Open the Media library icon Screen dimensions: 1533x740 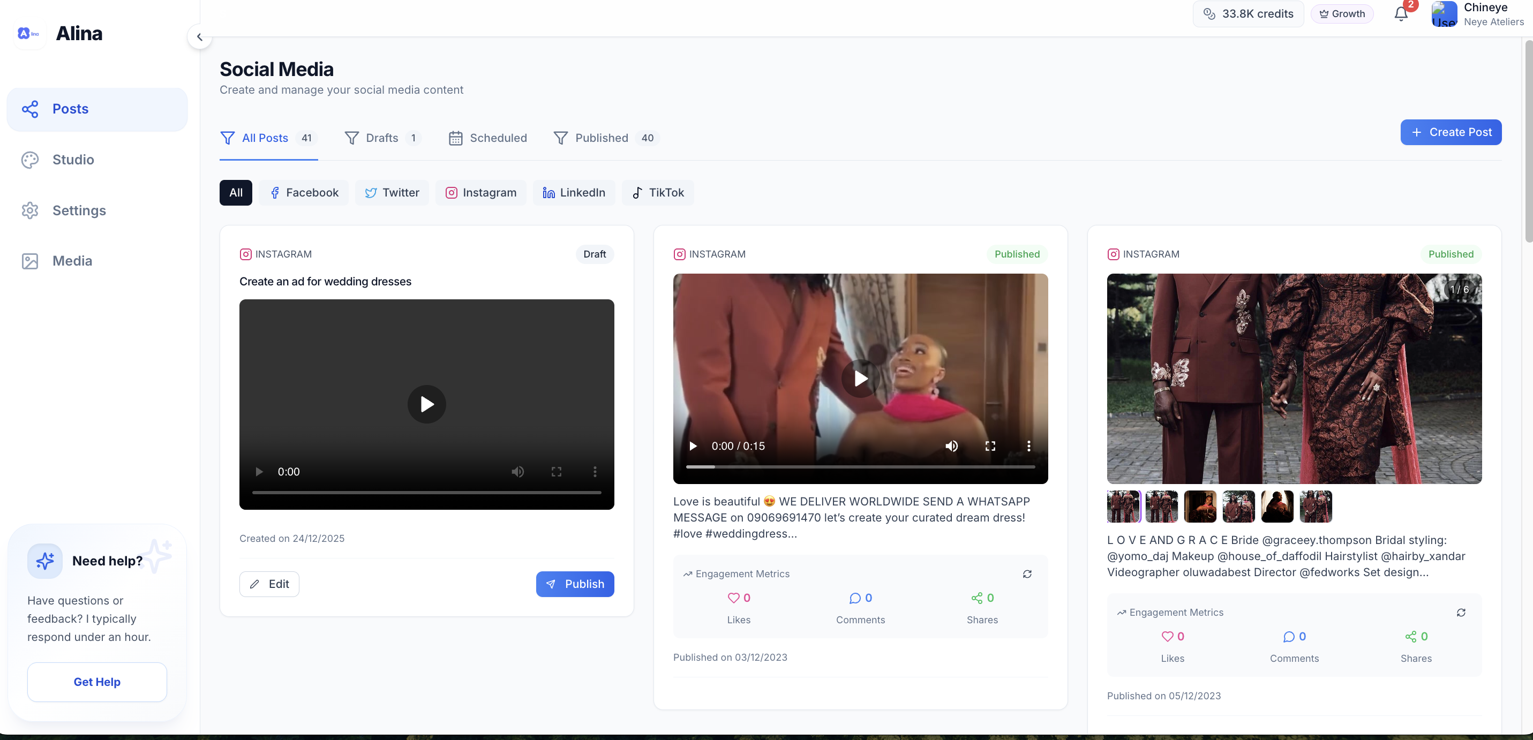31,261
